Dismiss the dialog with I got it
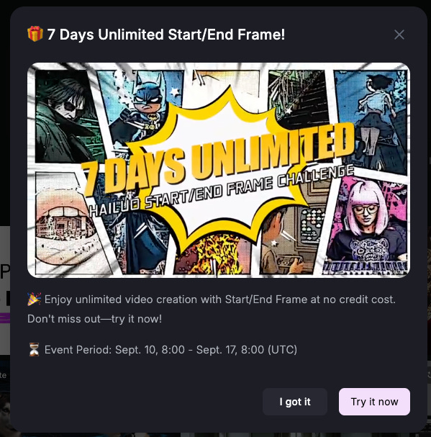The height and width of the screenshot is (437, 431). (295, 402)
